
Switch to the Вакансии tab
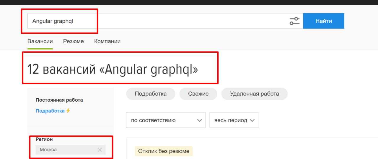click(x=40, y=41)
